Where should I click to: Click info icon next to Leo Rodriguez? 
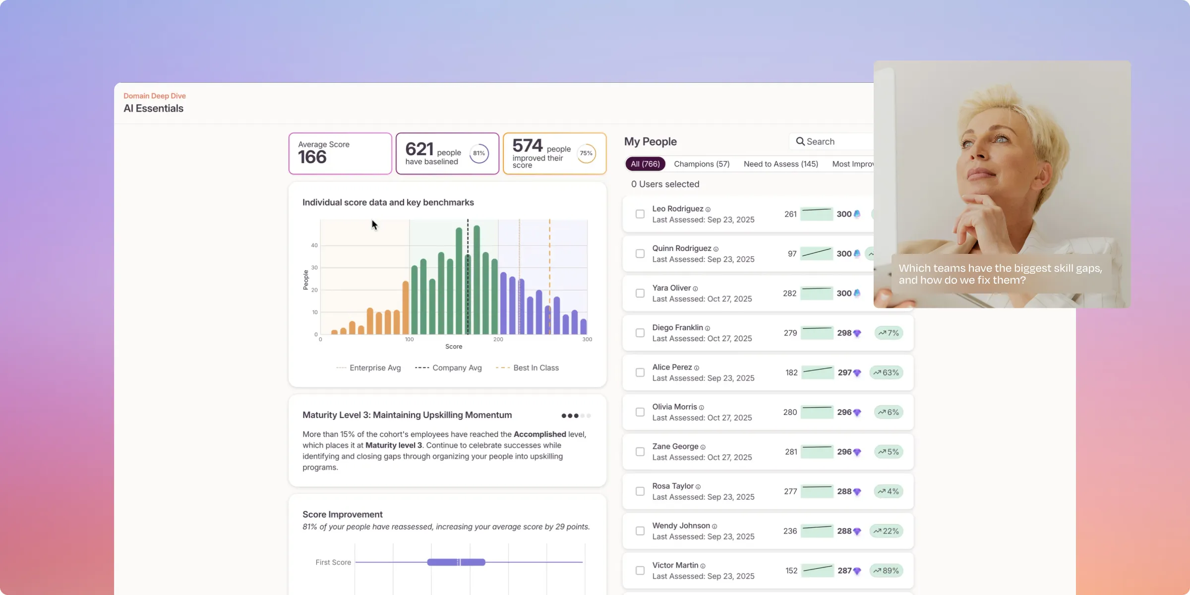point(708,209)
